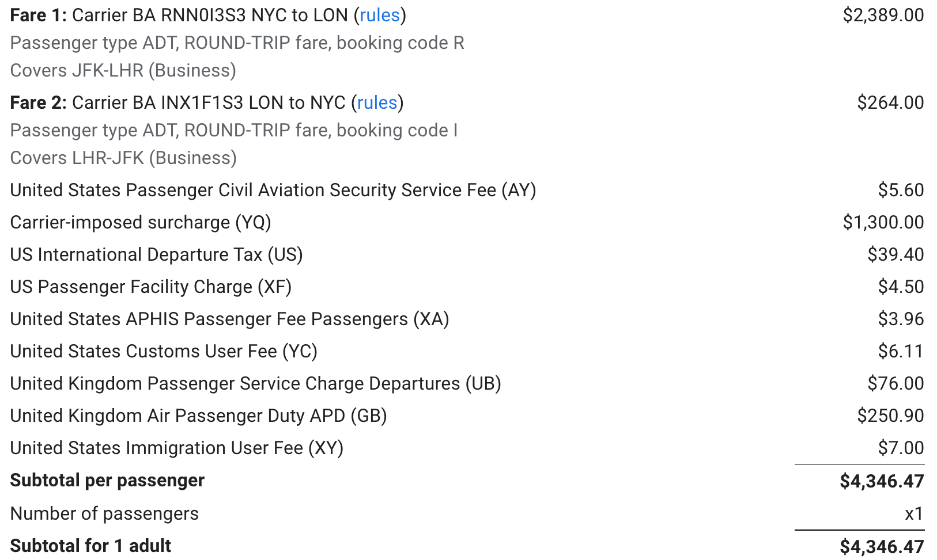Click the UK Passenger Service Charge Departures label
The width and height of the screenshot is (937, 560).
(x=256, y=384)
